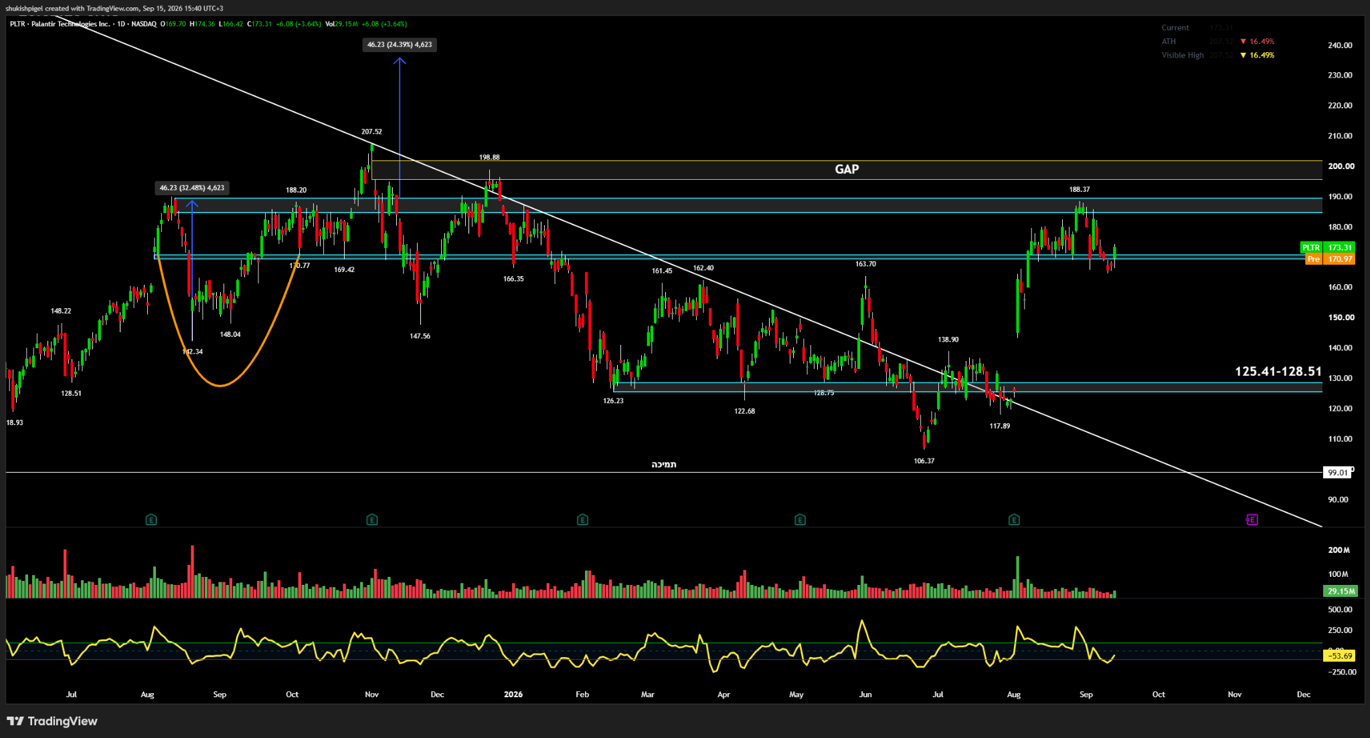Click the 125.41-128.51 support zone label

(1278, 371)
